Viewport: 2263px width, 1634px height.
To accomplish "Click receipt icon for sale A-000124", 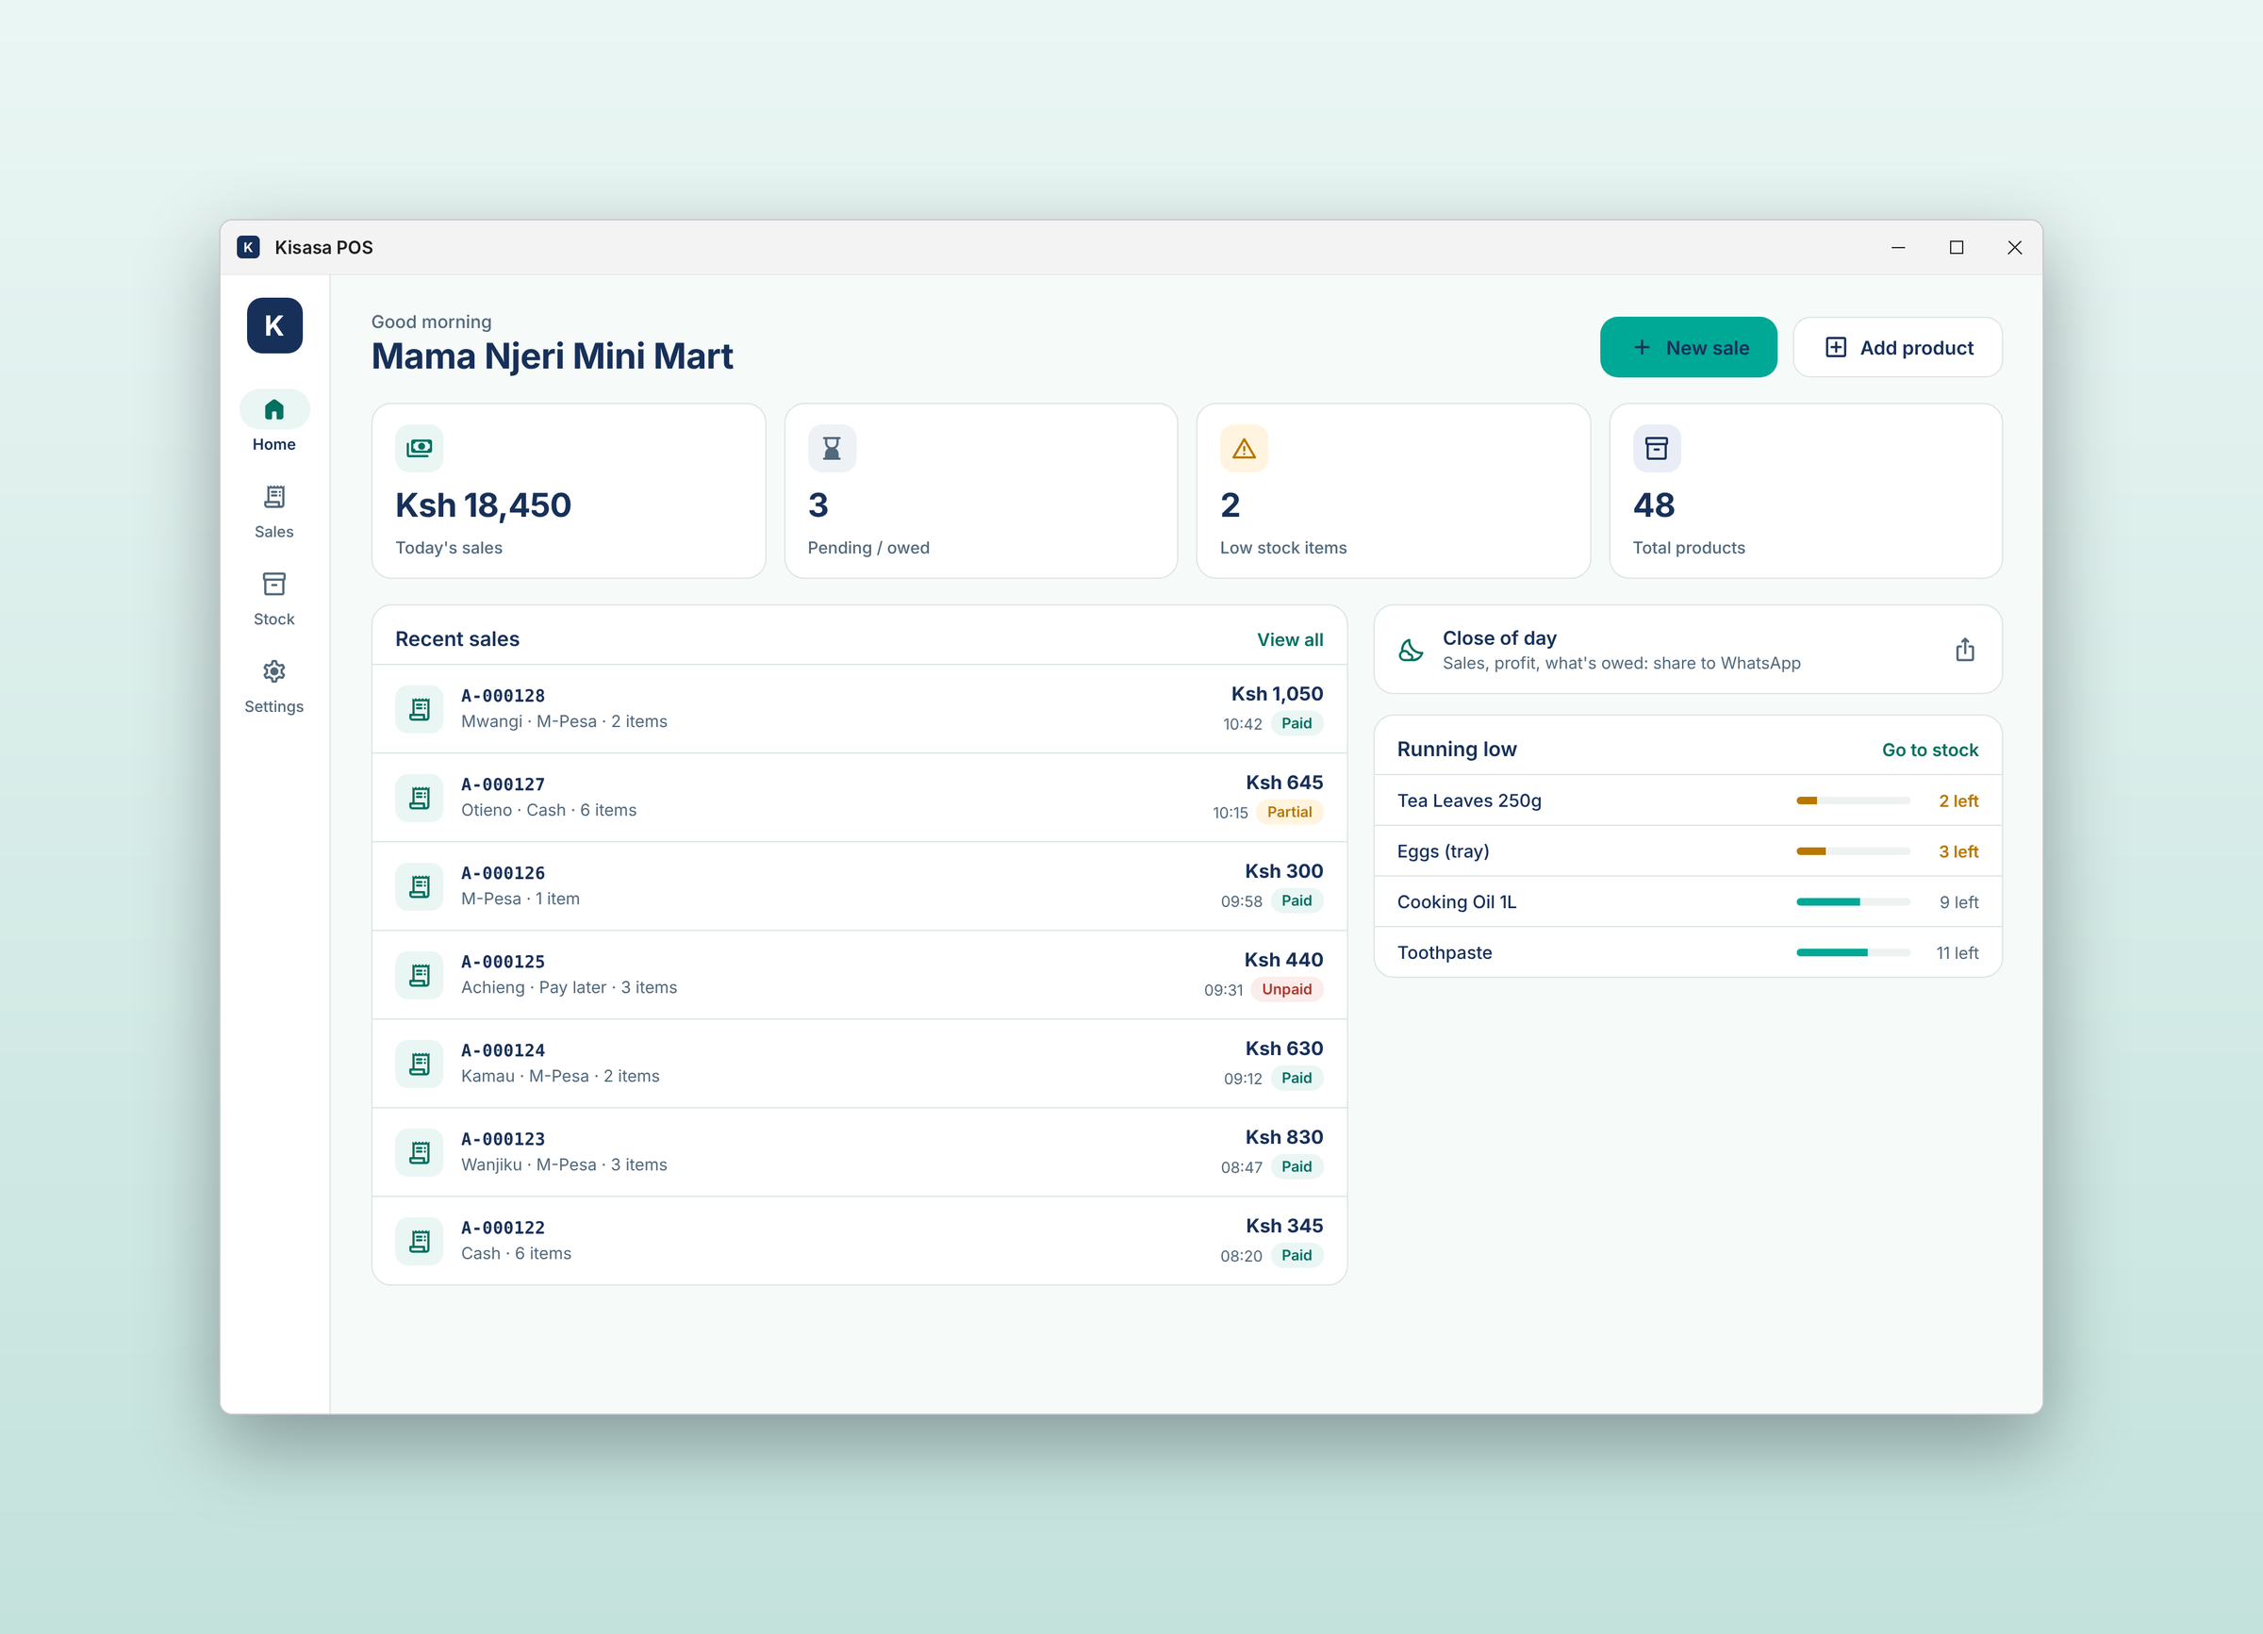I will [x=419, y=1065].
